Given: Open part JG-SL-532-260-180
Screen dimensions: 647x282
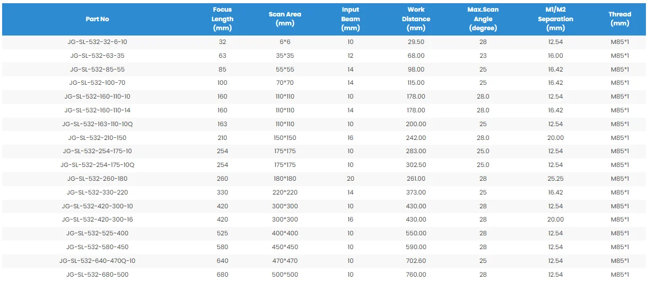Looking at the screenshot, I should 97,179.
